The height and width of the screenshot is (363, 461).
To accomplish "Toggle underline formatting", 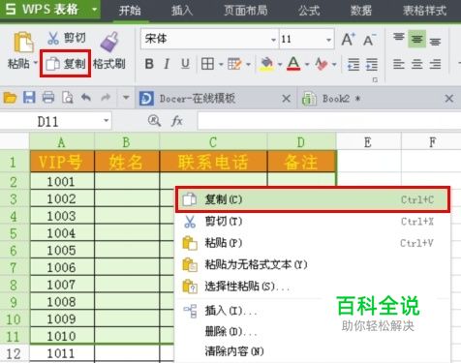I will (x=185, y=64).
